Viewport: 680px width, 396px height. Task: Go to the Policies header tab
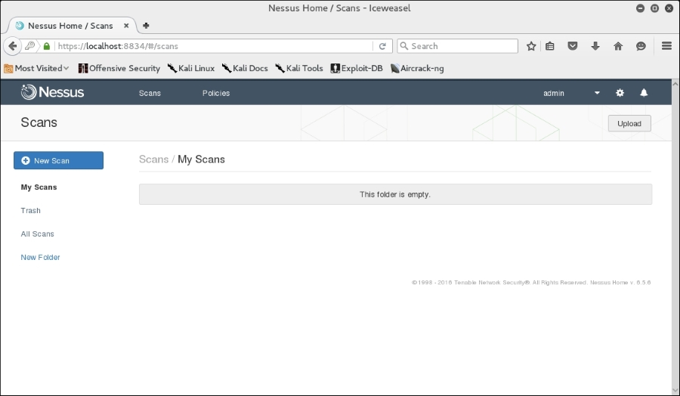pyautogui.click(x=216, y=93)
